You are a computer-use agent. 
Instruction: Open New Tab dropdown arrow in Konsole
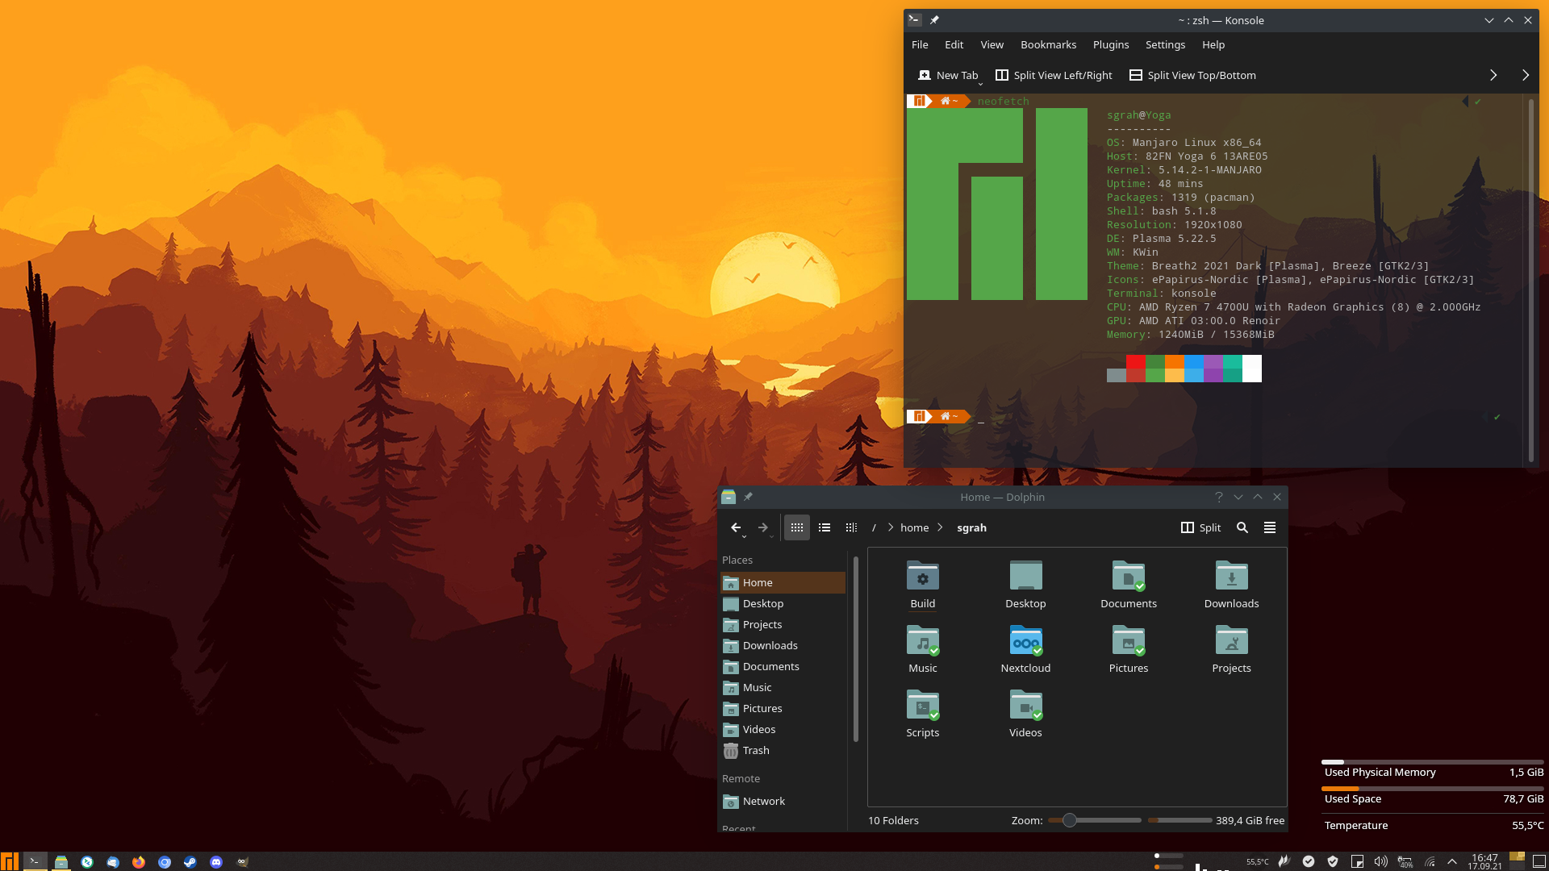click(x=981, y=83)
